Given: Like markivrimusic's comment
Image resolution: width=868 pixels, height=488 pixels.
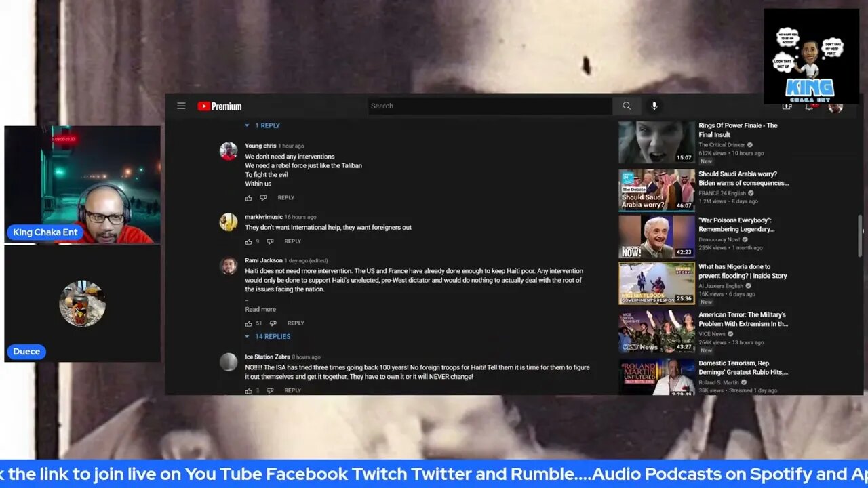Looking at the screenshot, I should pos(248,241).
